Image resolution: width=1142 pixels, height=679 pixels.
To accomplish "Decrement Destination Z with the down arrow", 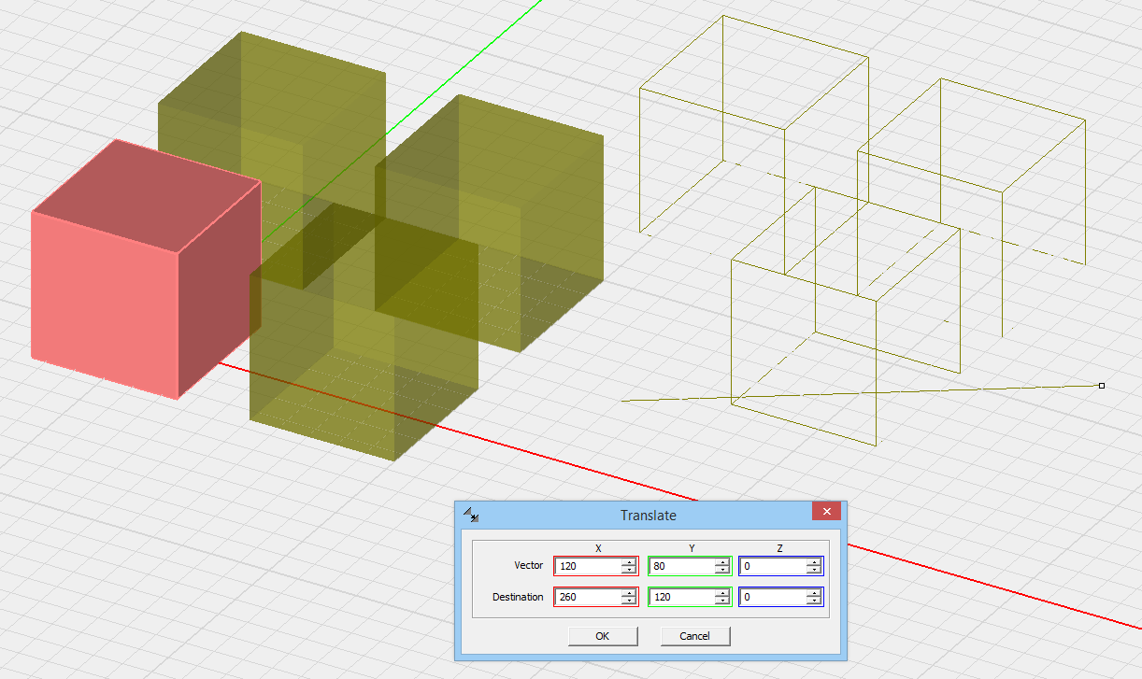I will coord(814,601).
